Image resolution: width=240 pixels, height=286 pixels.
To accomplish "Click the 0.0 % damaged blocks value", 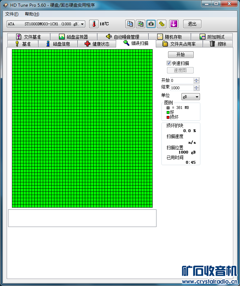I will (189, 131).
